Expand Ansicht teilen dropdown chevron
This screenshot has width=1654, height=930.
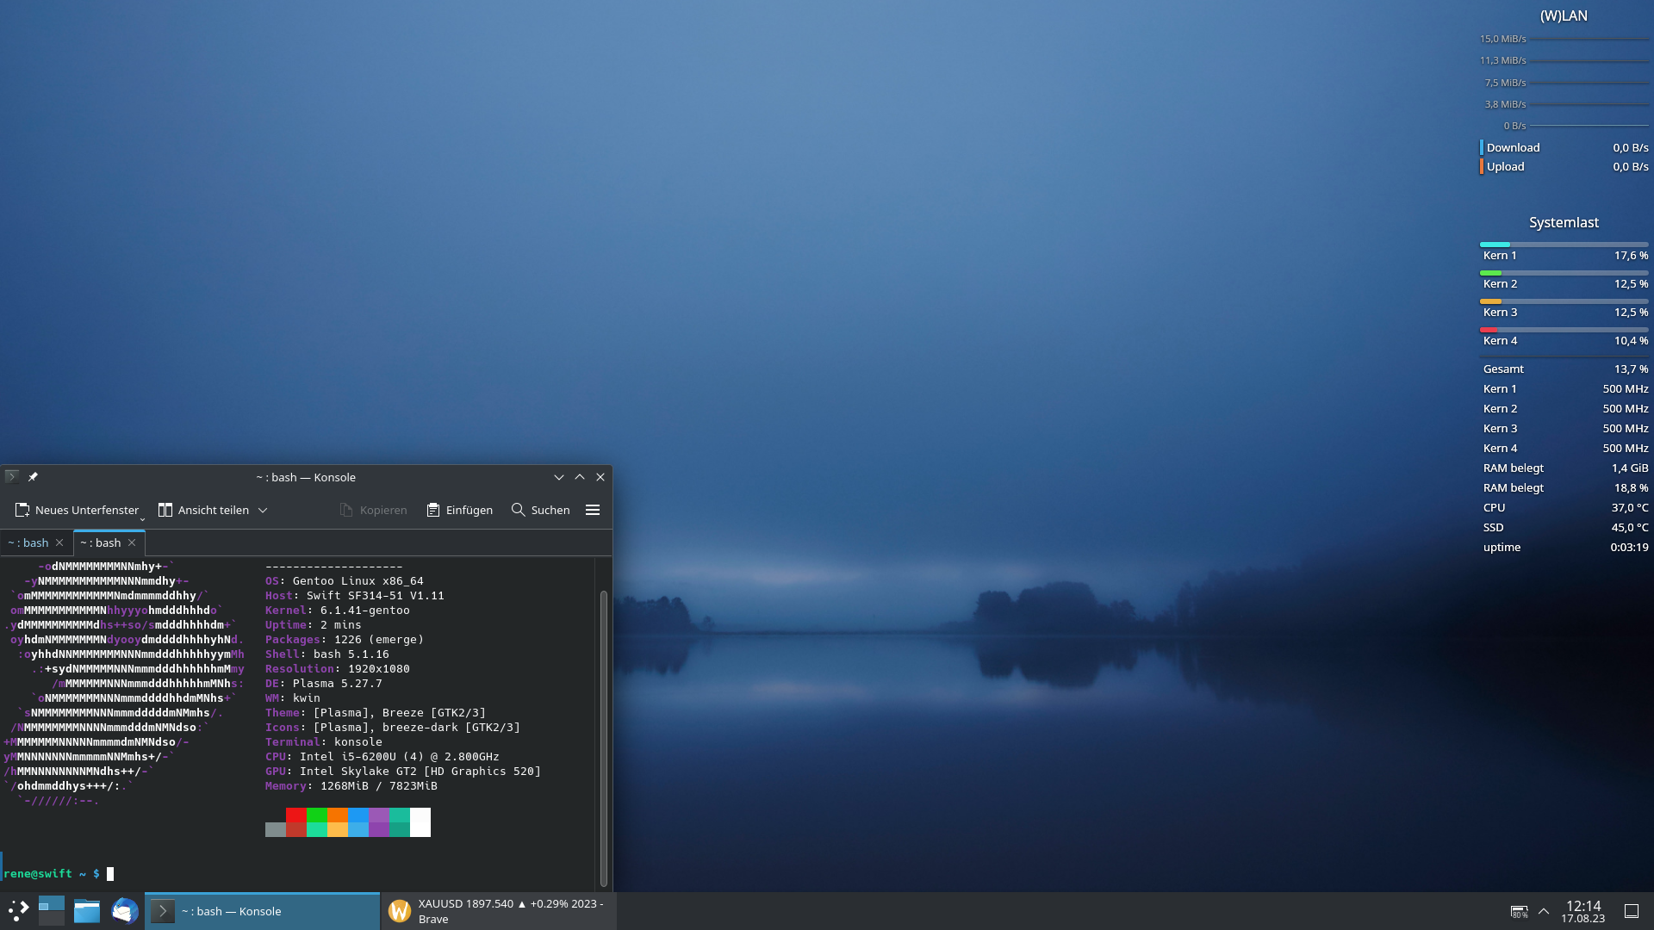pos(263,510)
